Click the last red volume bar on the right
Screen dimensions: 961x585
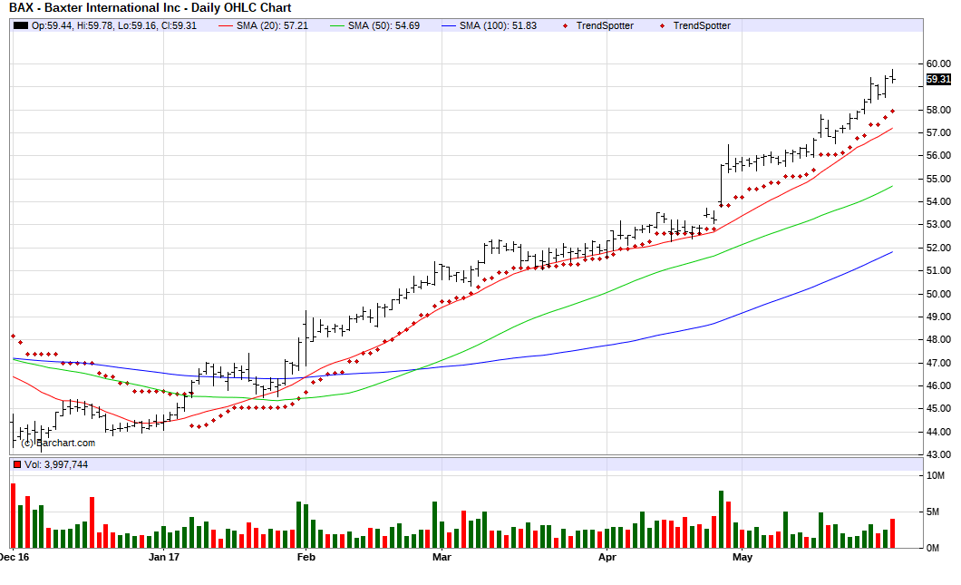click(x=892, y=533)
